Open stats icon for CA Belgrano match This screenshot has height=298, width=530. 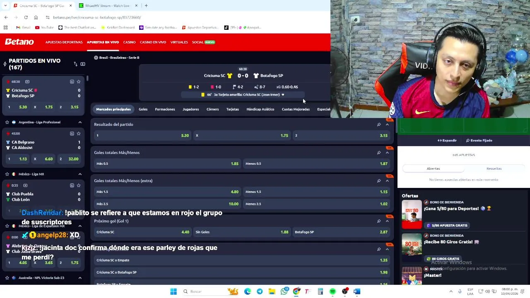tap(72, 133)
